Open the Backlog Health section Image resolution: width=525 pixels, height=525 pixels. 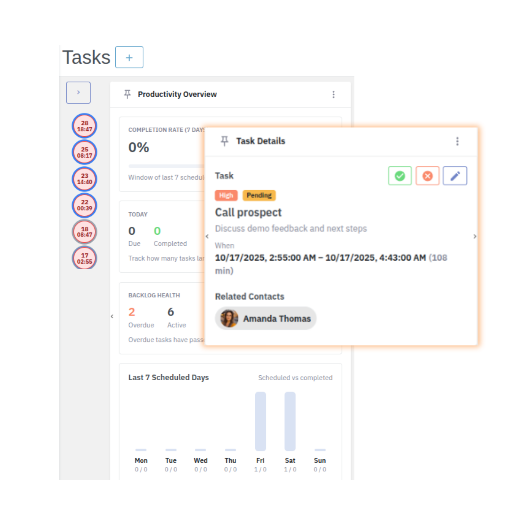tap(154, 295)
